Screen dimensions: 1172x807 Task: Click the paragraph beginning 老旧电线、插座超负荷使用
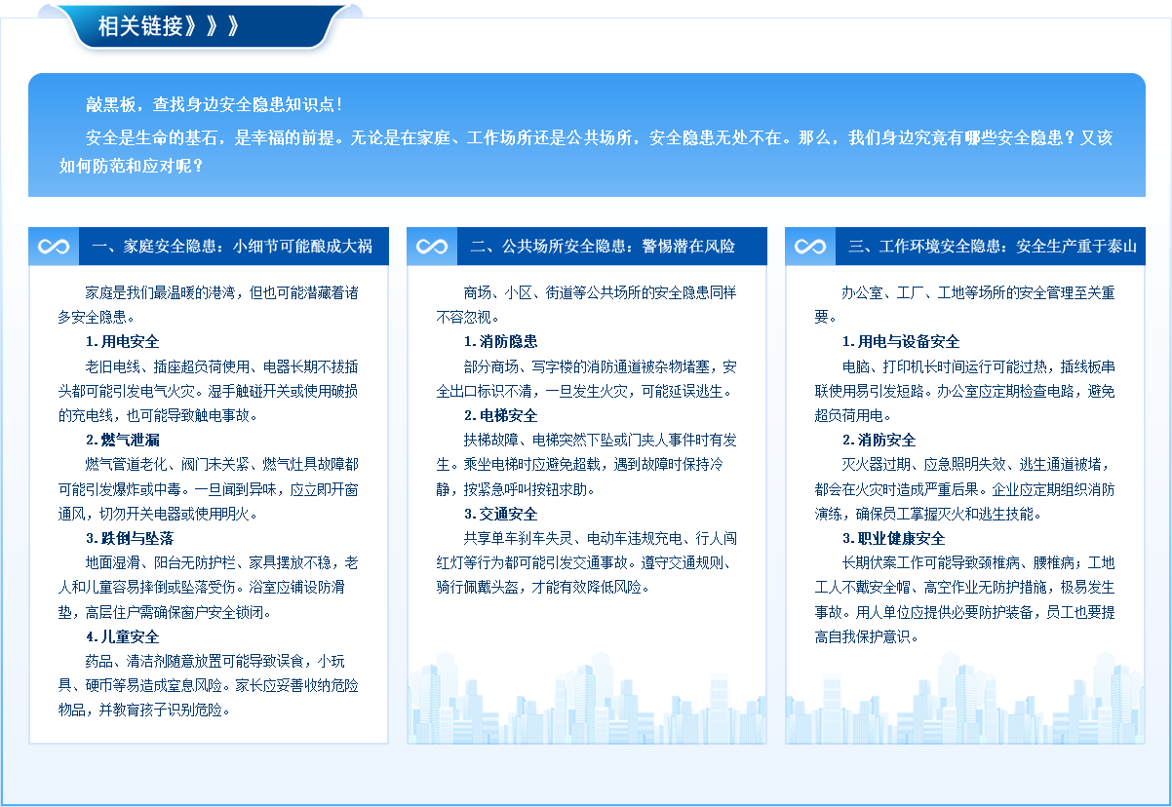[x=209, y=391]
